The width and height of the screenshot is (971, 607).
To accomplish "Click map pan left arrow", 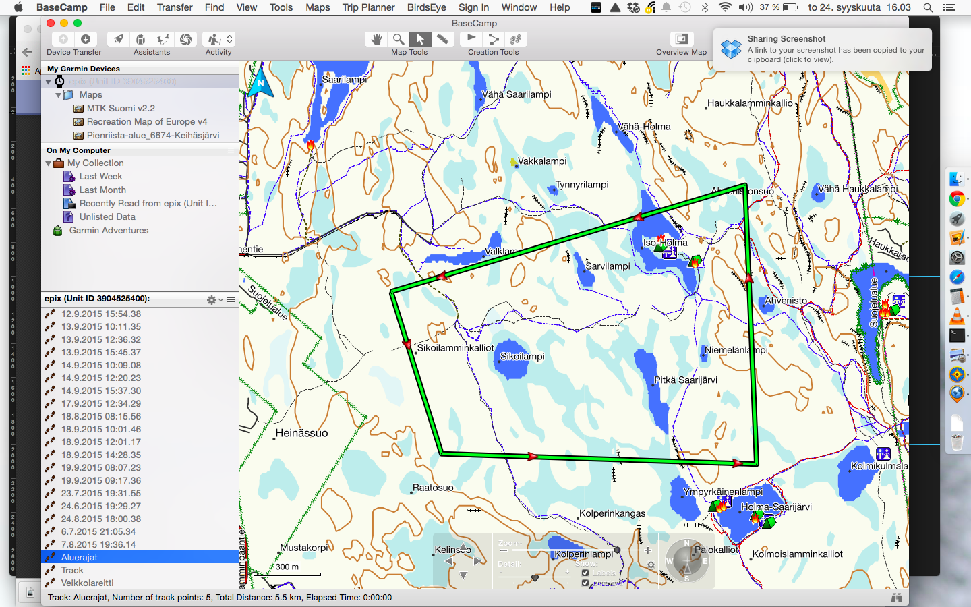I will point(449,561).
